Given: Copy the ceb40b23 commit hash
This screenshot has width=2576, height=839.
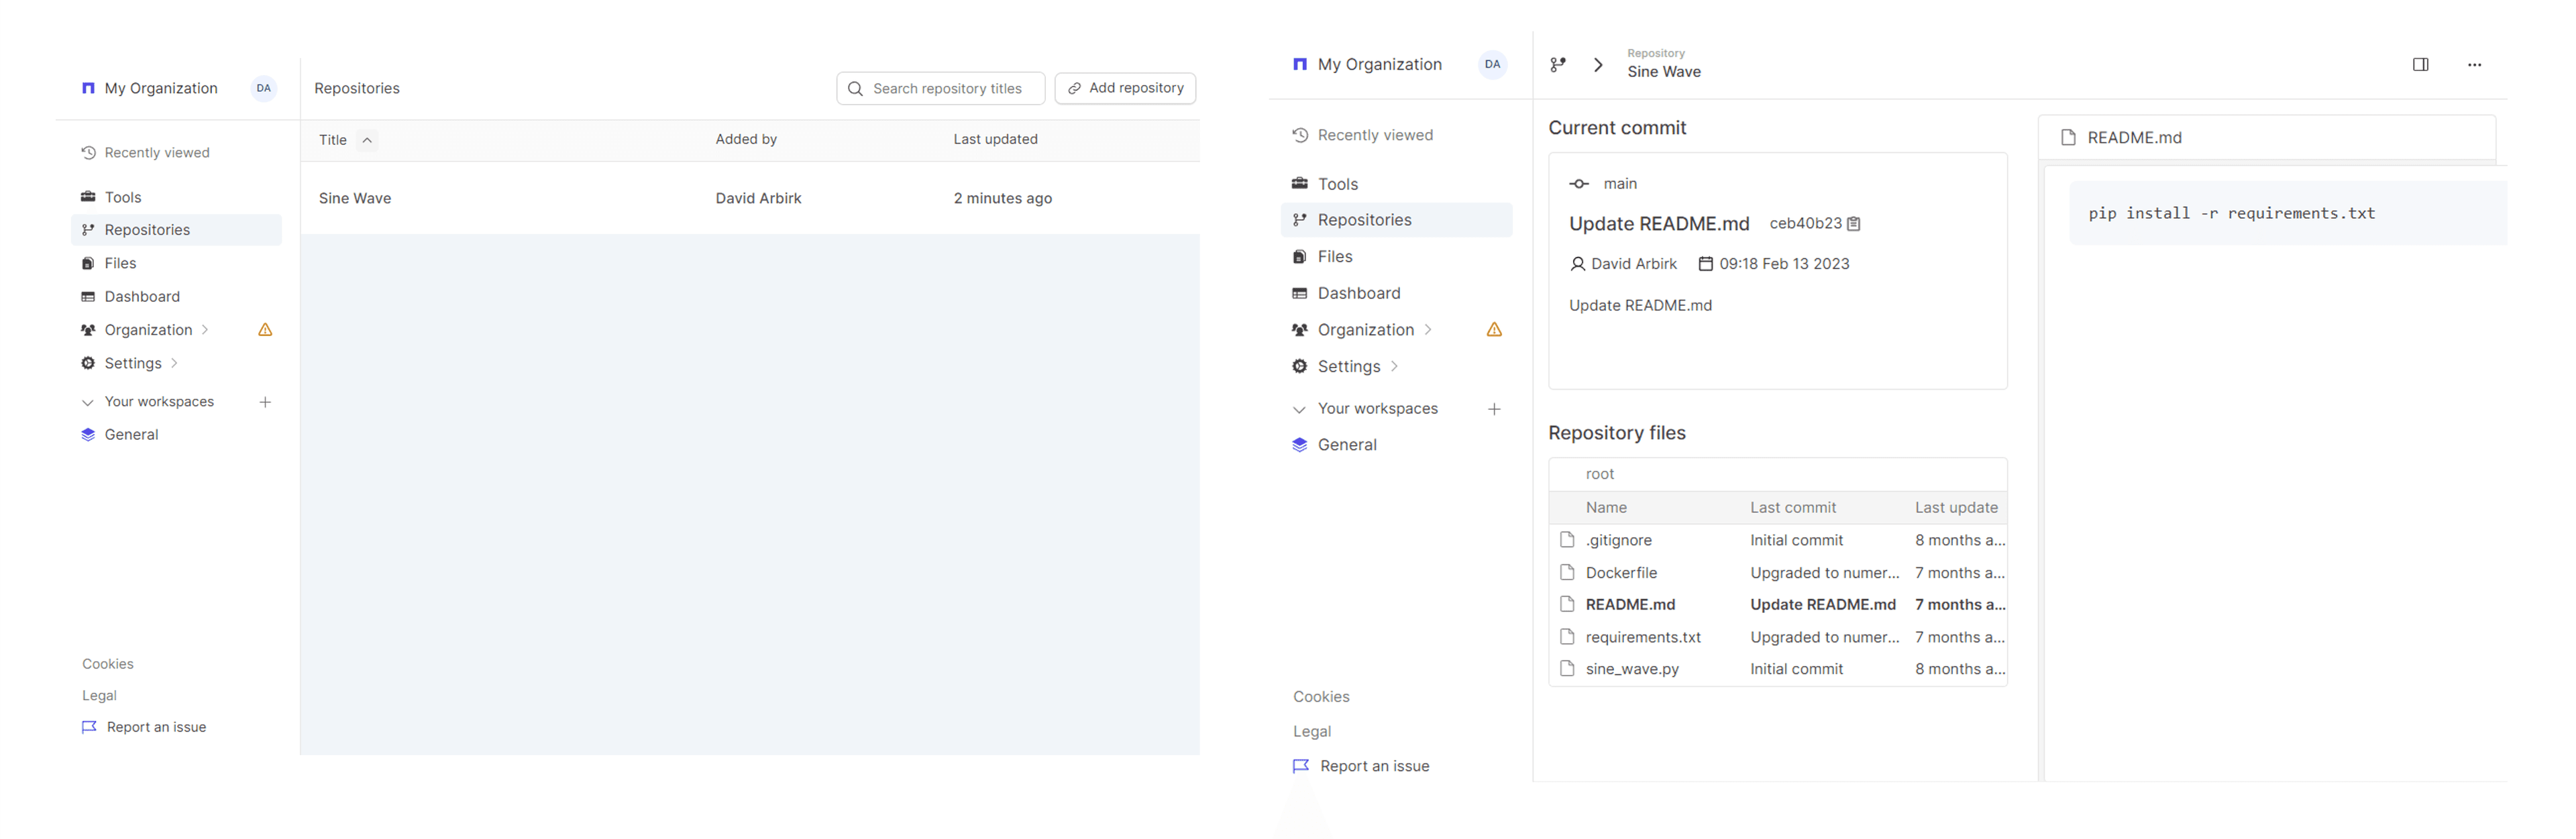Looking at the screenshot, I should [x=1853, y=224].
